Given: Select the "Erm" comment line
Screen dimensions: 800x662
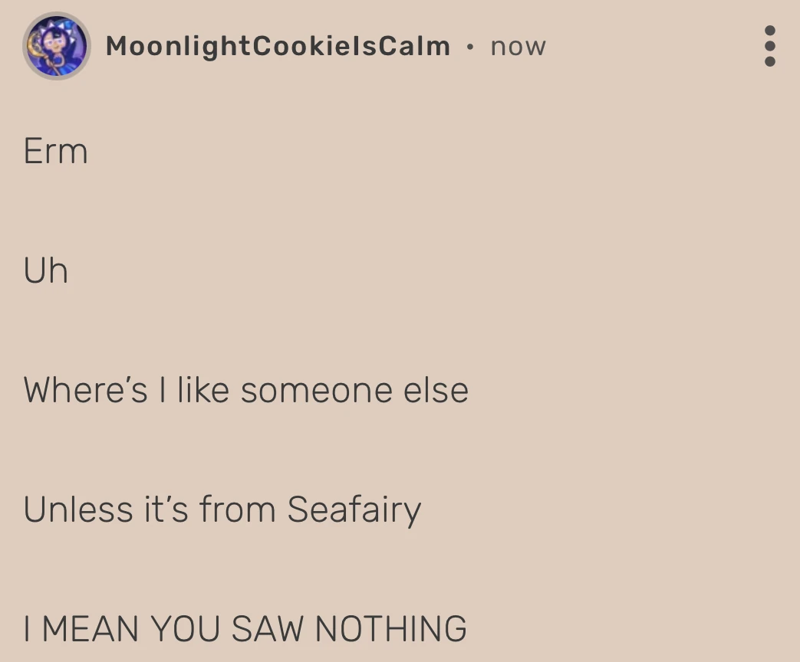Looking at the screenshot, I should [x=55, y=150].
